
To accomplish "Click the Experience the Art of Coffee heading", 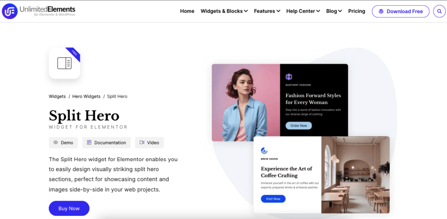I will coord(286,172).
